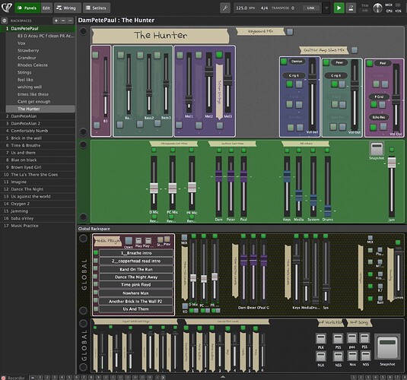
Task: Select the Comfortably Numb rackspace
Action: point(38,131)
